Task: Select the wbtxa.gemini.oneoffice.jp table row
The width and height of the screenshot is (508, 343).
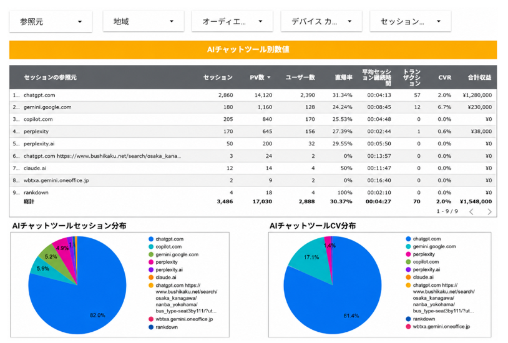Action: tap(253, 180)
